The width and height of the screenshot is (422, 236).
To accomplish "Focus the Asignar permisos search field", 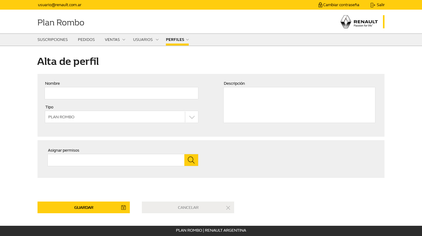I will pyautogui.click(x=116, y=160).
